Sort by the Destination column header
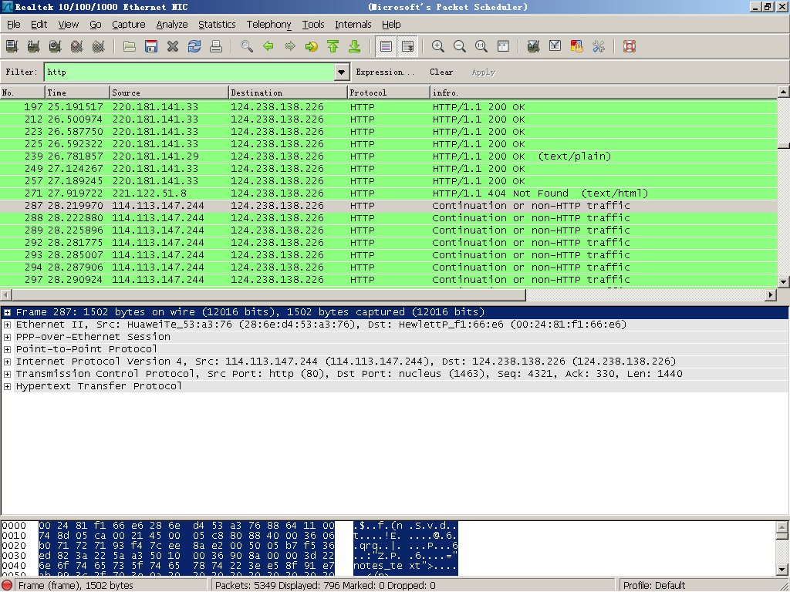790x592 pixels. coord(288,92)
